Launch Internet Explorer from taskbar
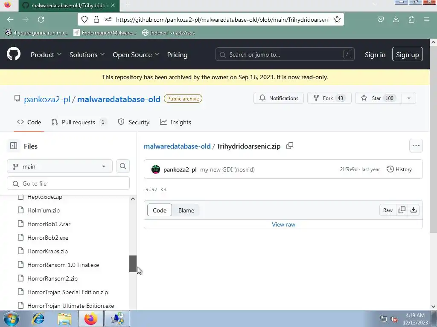 click(x=38, y=318)
